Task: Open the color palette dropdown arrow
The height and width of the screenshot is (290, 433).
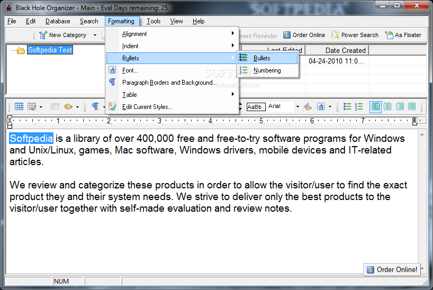Action: pyautogui.click(x=77, y=107)
